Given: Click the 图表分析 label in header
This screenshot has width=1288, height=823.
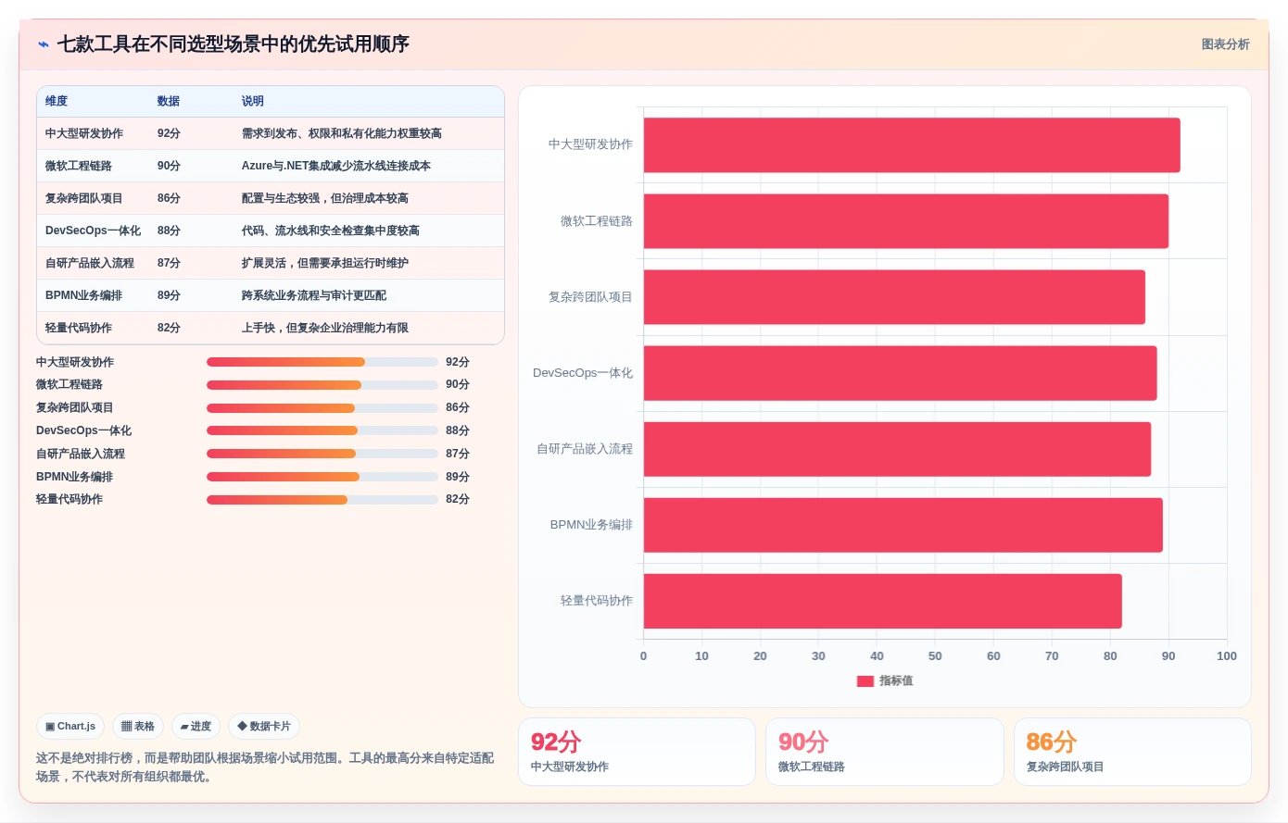Looking at the screenshot, I should coord(1225,44).
